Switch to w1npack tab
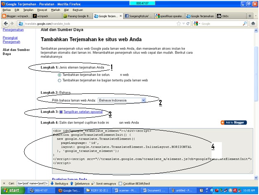The width and height of the screenshot is (259, 195). (x=47, y=16)
